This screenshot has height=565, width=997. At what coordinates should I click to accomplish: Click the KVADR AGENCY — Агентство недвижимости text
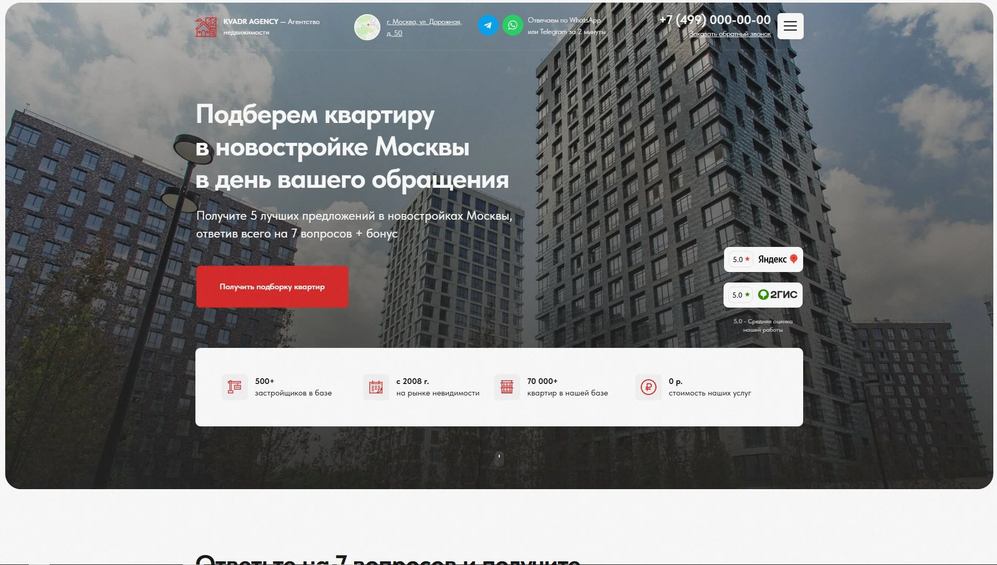click(x=271, y=27)
